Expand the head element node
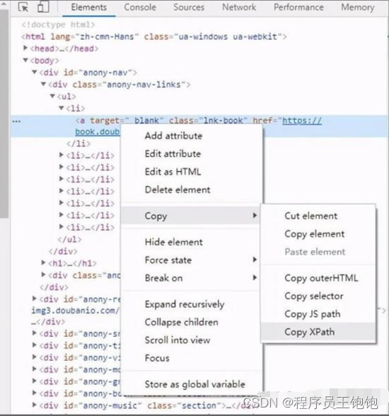Image resolution: width=389 pixels, height=416 pixels. point(25,48)
